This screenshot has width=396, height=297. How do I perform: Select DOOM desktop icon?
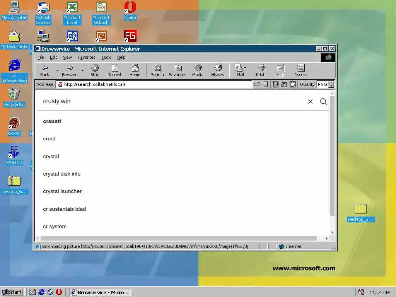pyautogui.click(x=14, y=127)
